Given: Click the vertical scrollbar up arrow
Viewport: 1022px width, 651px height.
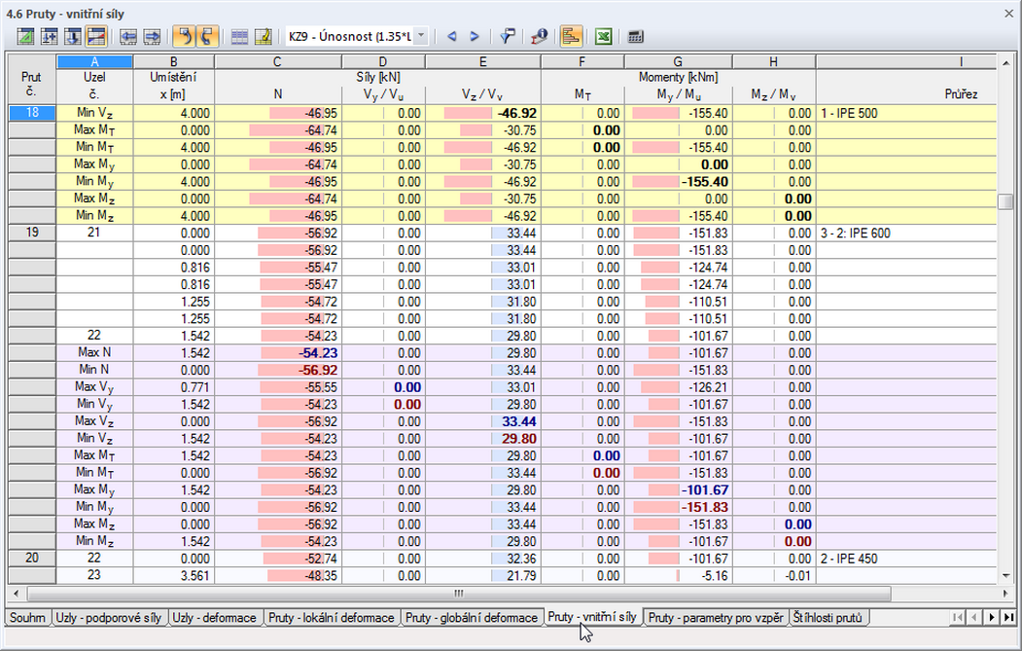Looking at the screenshot, I should (1005, 63).
